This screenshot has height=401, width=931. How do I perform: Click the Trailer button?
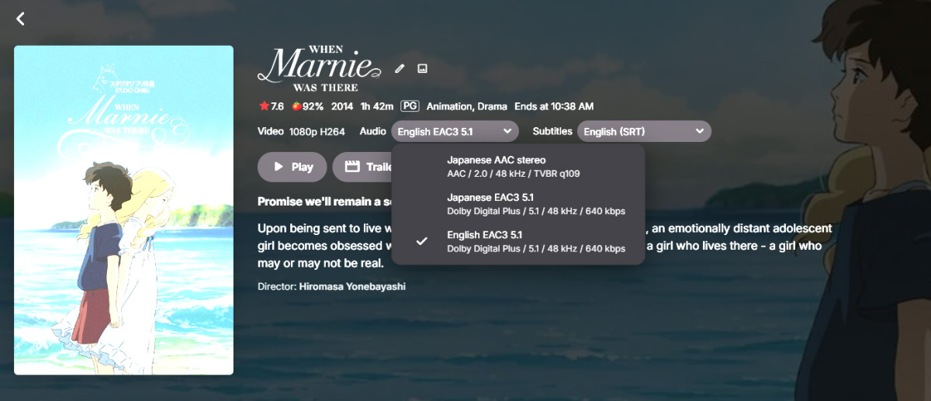pyautogui.click(x=363, y=167)
